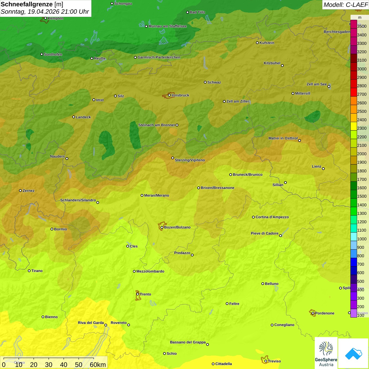The width and height of the screenshot is (369, 369).
Task: Click the Meran/Merano marker circle
Action: click(142, 195)
